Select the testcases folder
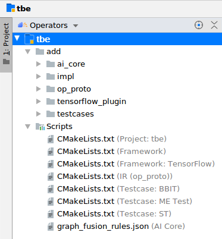Screen dimensions: 222x239 tap(76, 114)
